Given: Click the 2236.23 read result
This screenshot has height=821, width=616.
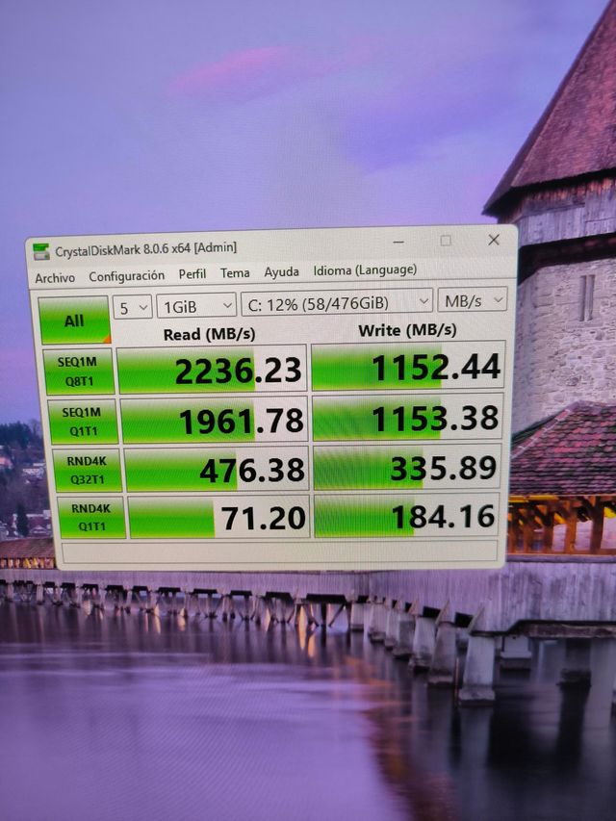Looking at the screenshot, I should (212, 370).
